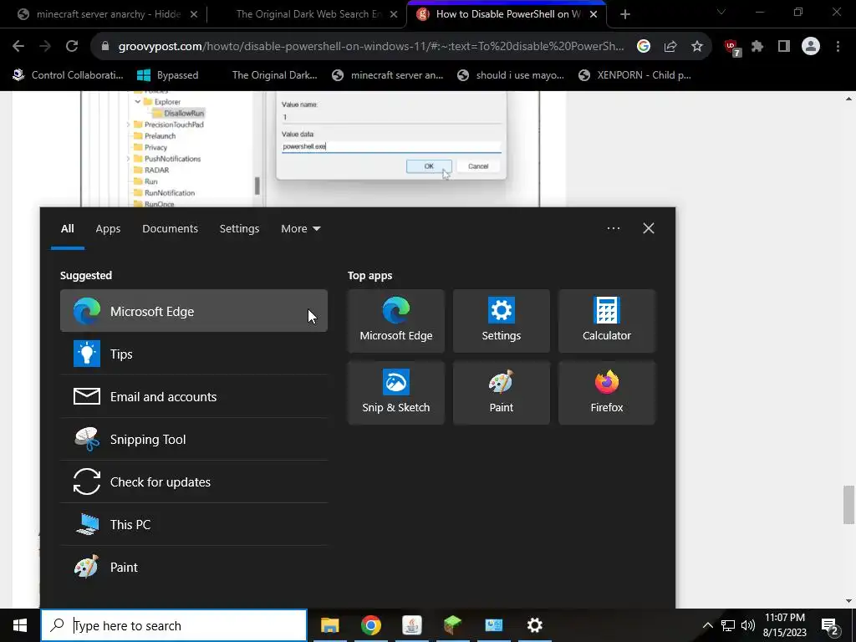
Task: Switch to the All search tab
Action: pyautogui.click(x=67, y=229)
